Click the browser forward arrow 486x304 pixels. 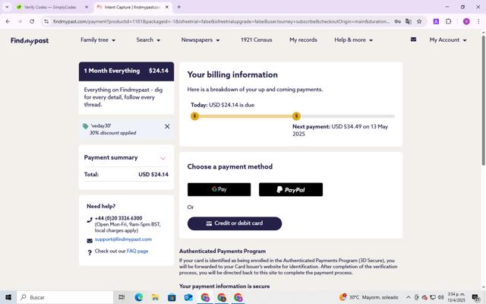coord(20,21)
